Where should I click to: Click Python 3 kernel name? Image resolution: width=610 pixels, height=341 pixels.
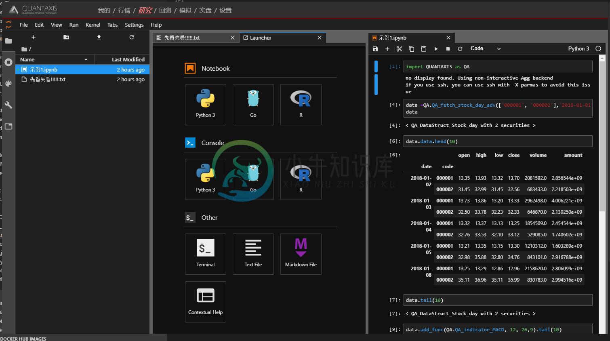[578, 48]
